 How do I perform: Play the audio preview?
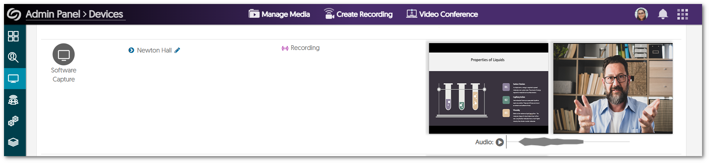click(x=500, y=142)
